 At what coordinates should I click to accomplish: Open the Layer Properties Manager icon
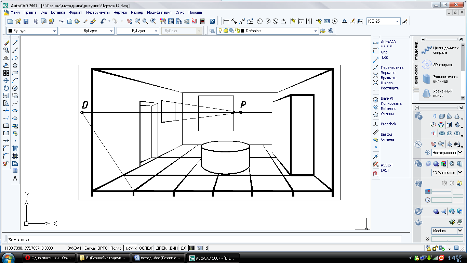pyautogui.click(x=212, y=31)
